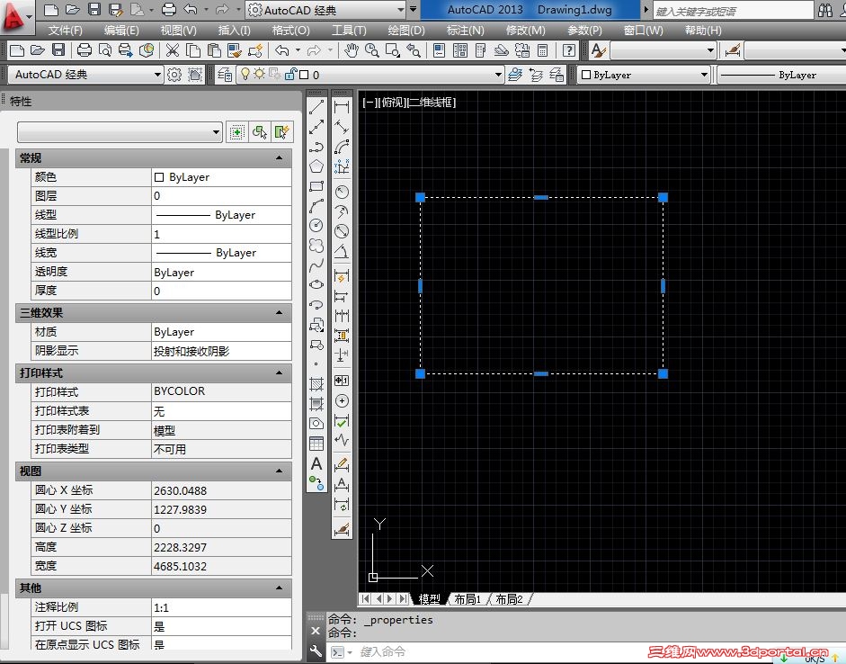Click the Plot print icon
846x664 pixels.
(85, 50)
